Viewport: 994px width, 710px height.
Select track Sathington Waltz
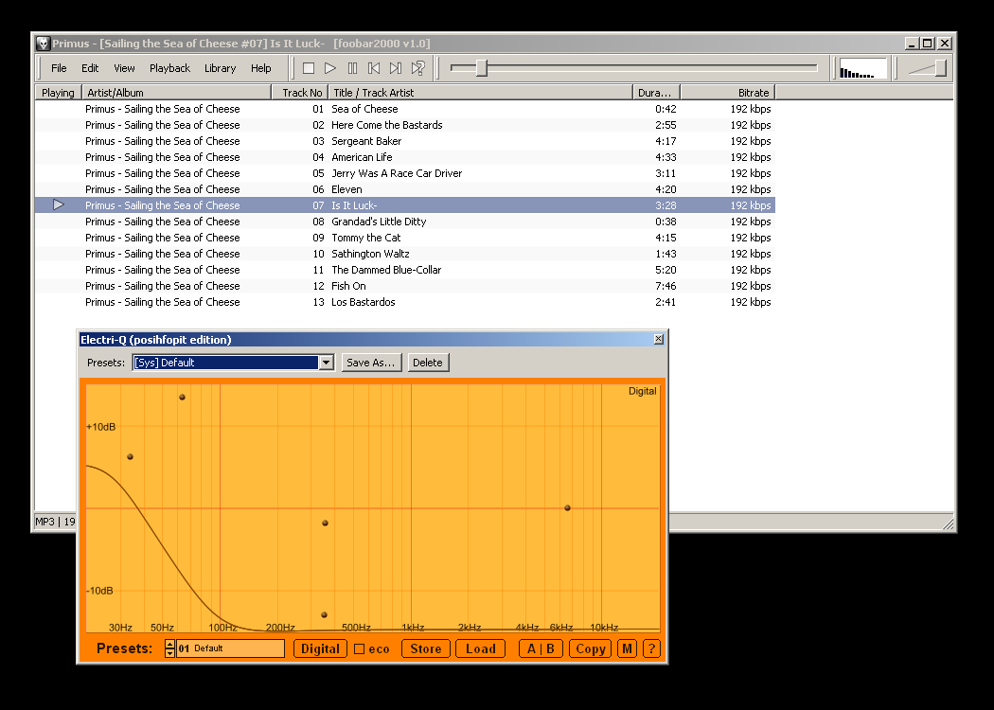coord(404,254)
